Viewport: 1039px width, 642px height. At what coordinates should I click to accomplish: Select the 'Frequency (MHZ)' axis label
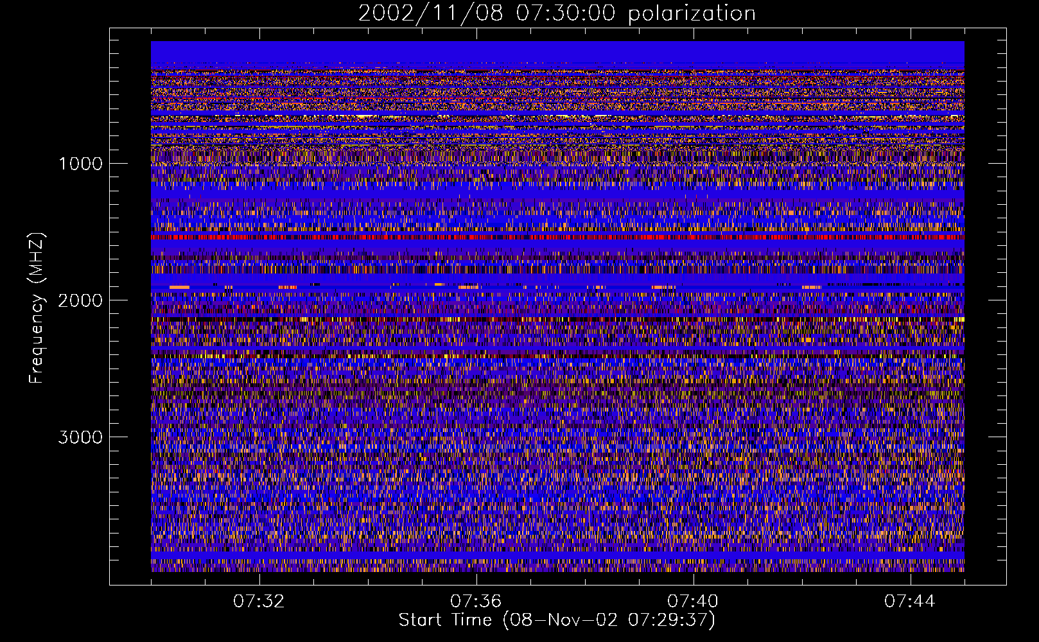[x=37, y=308]
